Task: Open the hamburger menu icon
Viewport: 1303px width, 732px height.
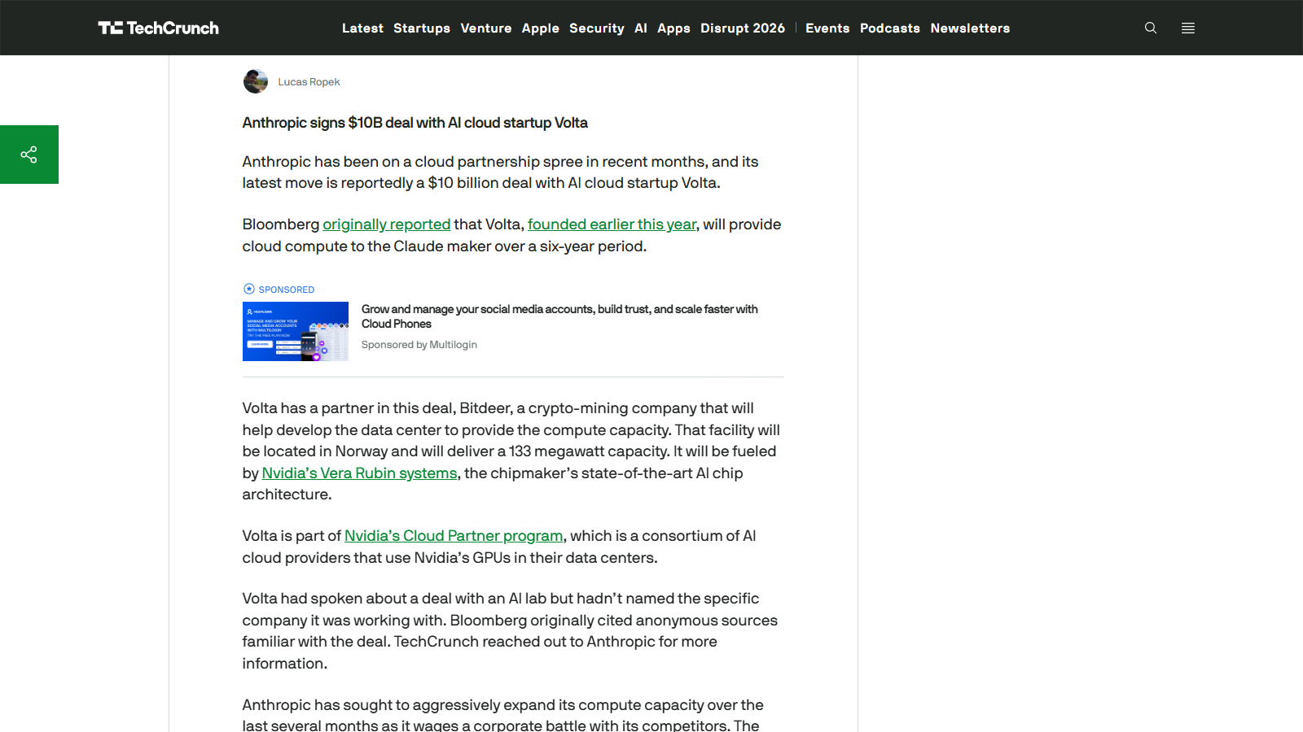Action: tap(1188, 28)
